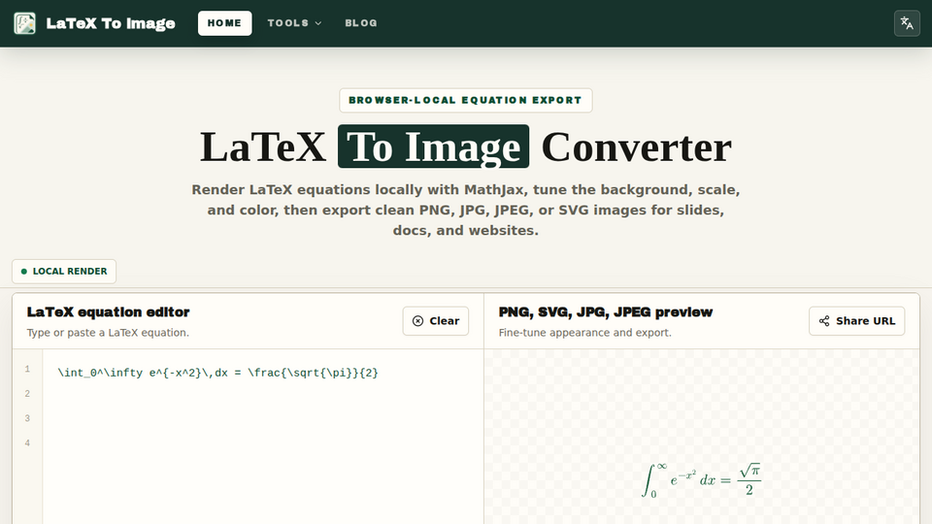Open the language translation icon
Viewport: 932px width, 524px height.
pos(907,23)
